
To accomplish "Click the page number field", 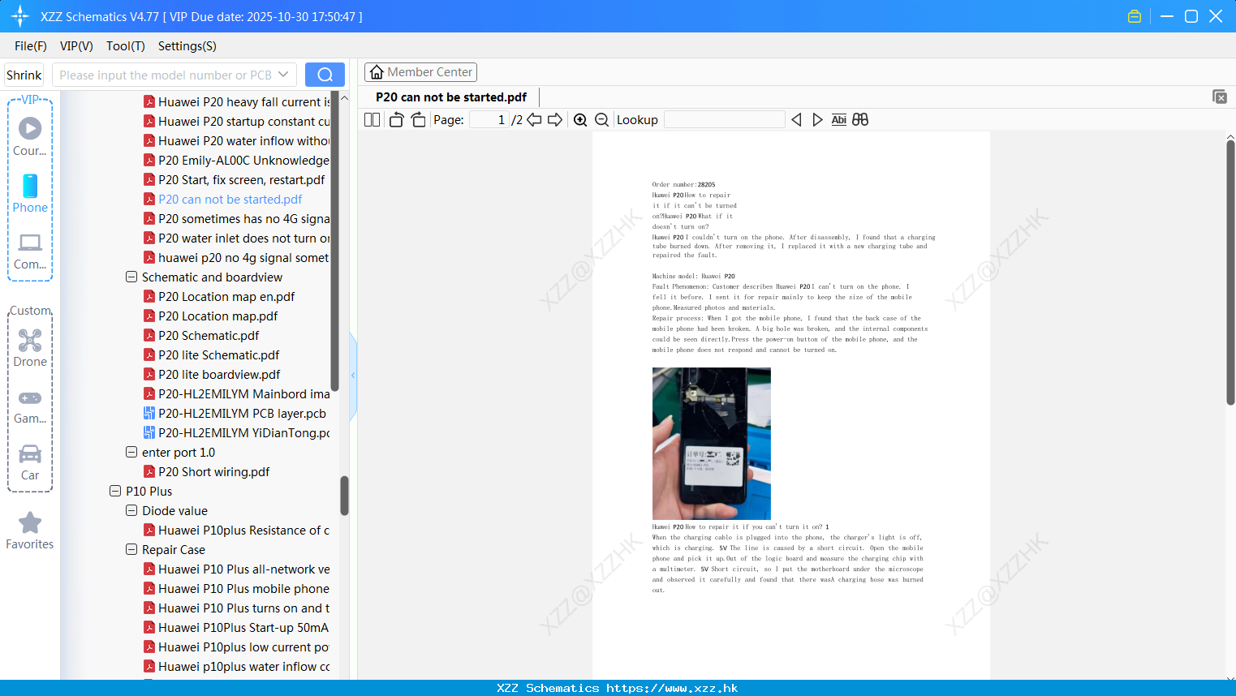I will tap(489, 119).
